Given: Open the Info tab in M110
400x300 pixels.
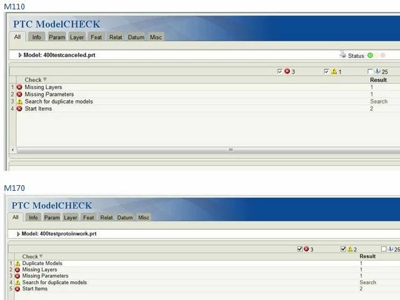Looking at the screenshot, I should click(36, 37).
